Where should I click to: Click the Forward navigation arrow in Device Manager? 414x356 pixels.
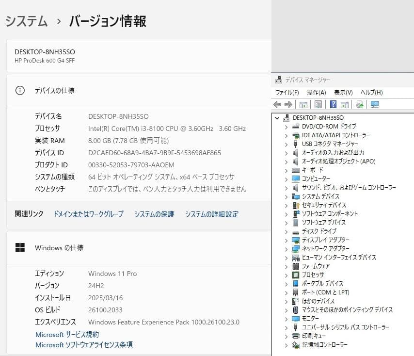[x=288, y=104]
